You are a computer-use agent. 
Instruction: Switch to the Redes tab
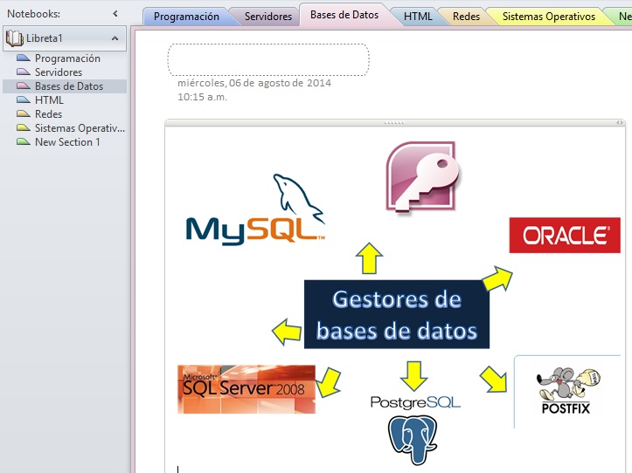coord(466,17)
